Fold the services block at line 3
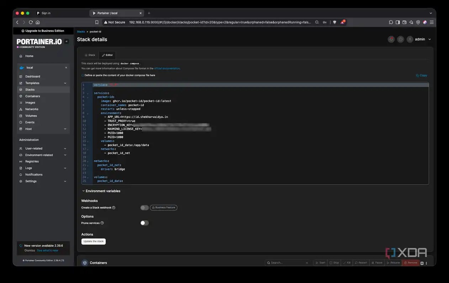The height and width of the screenshot is (283, 449). (88, 93)
